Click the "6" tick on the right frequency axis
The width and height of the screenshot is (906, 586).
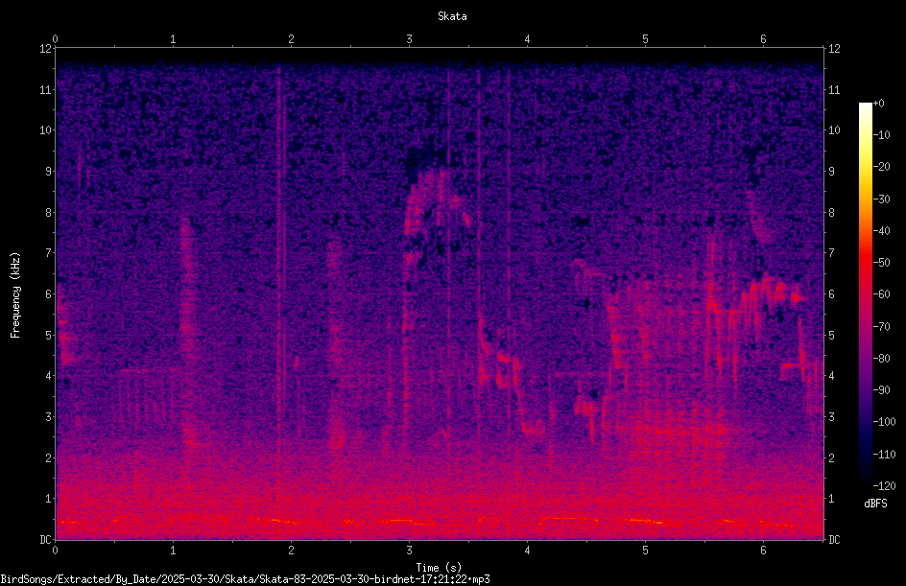[831, 294]
